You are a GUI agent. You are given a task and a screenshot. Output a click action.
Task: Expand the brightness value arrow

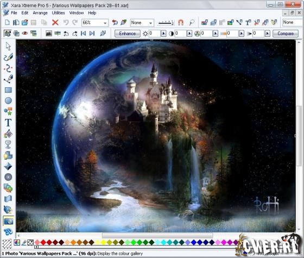[163, 34]
